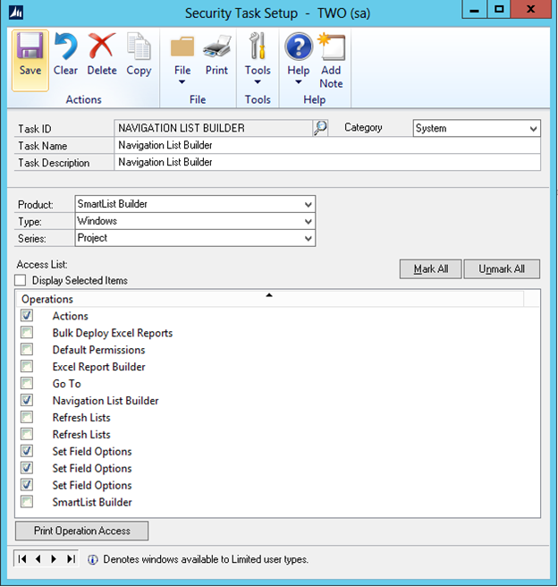Screen dimensions: 558x587
Task: Click the Clear undo arrow icon
Action: 65,46
